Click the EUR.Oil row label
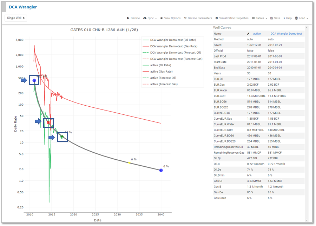The image size is (316, 226). coord(218,79)
